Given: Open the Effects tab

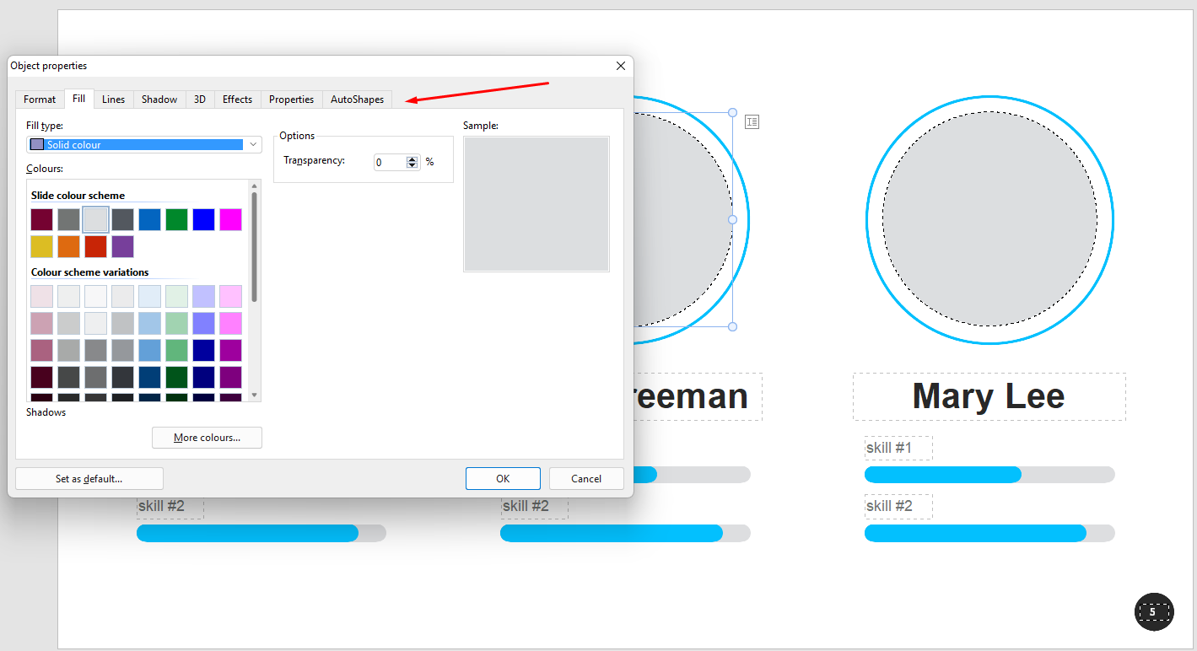Looking at the screenshot, I should pos(237,100).
